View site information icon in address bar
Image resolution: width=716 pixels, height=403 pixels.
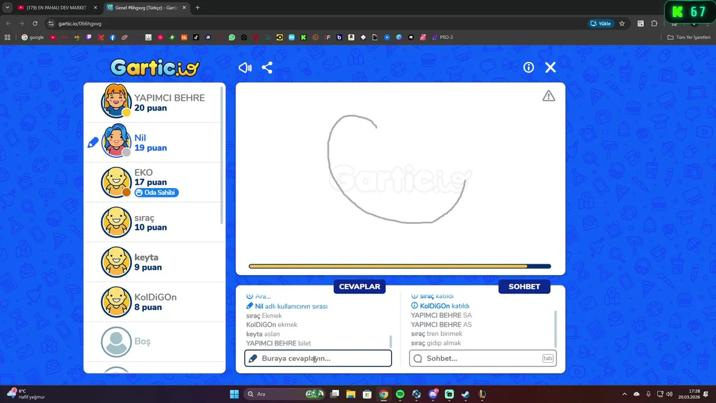tap(51, 24)
